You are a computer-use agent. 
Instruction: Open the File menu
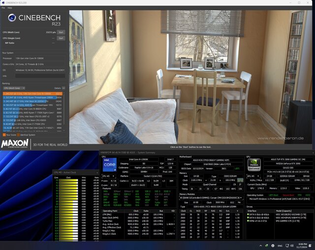(x=3, y=8)
